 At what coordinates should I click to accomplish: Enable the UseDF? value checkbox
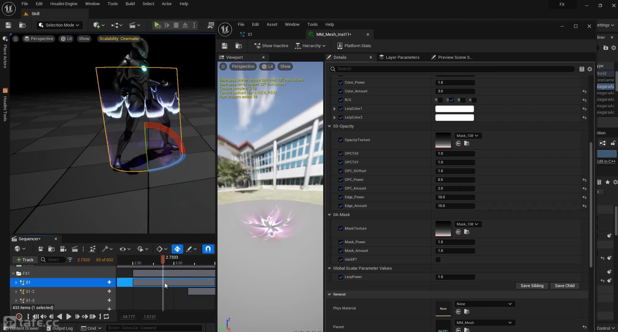click(x=438, y=260)
